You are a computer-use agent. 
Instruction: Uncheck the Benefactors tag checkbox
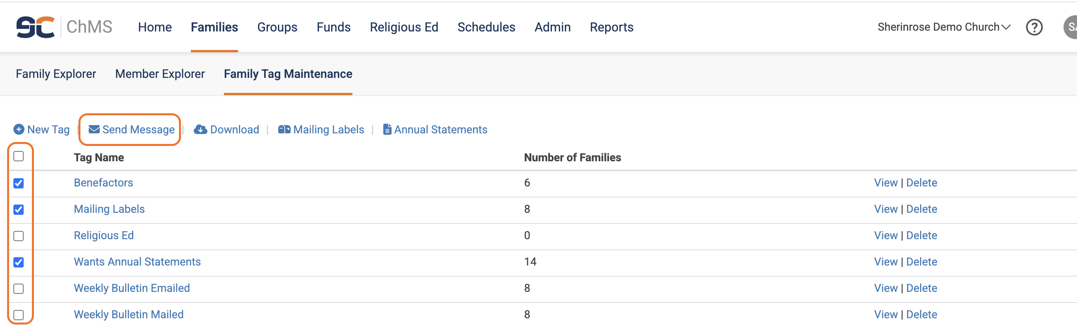point(19,183)
